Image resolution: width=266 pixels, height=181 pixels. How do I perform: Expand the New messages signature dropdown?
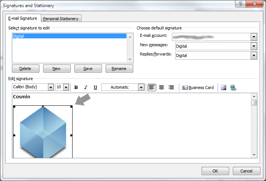[254, 46]
